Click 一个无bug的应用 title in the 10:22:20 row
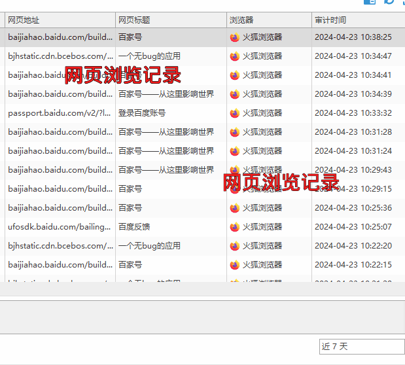This screenshot has width=405, height=365. 149,246
